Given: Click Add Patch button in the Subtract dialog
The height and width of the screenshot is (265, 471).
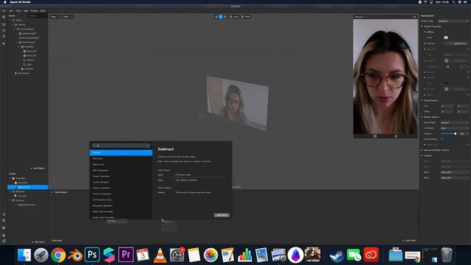Looking at the screenshot, I should (x=222, y=215).
